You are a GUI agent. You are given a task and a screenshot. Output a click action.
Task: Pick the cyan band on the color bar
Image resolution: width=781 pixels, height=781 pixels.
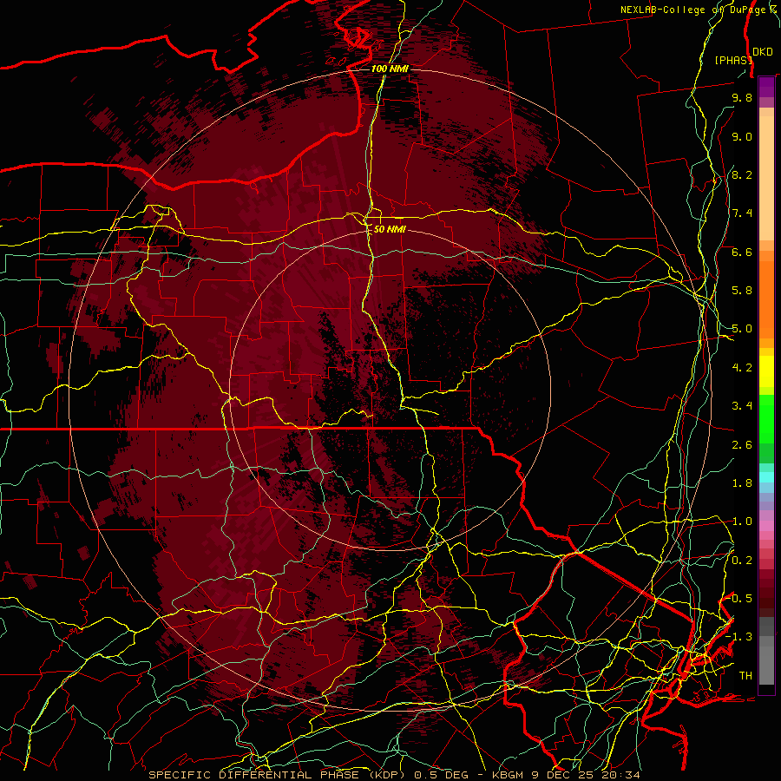tap(766, 477)
